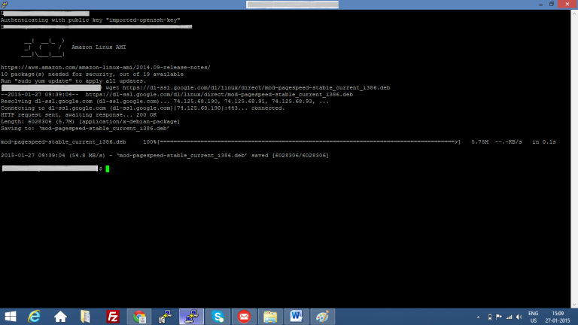The height and width of the screenshot is (325, 578).
Task: Launch Internet Explorer from the taskbar
Action: pyautogui.click(x=35, y=316)
